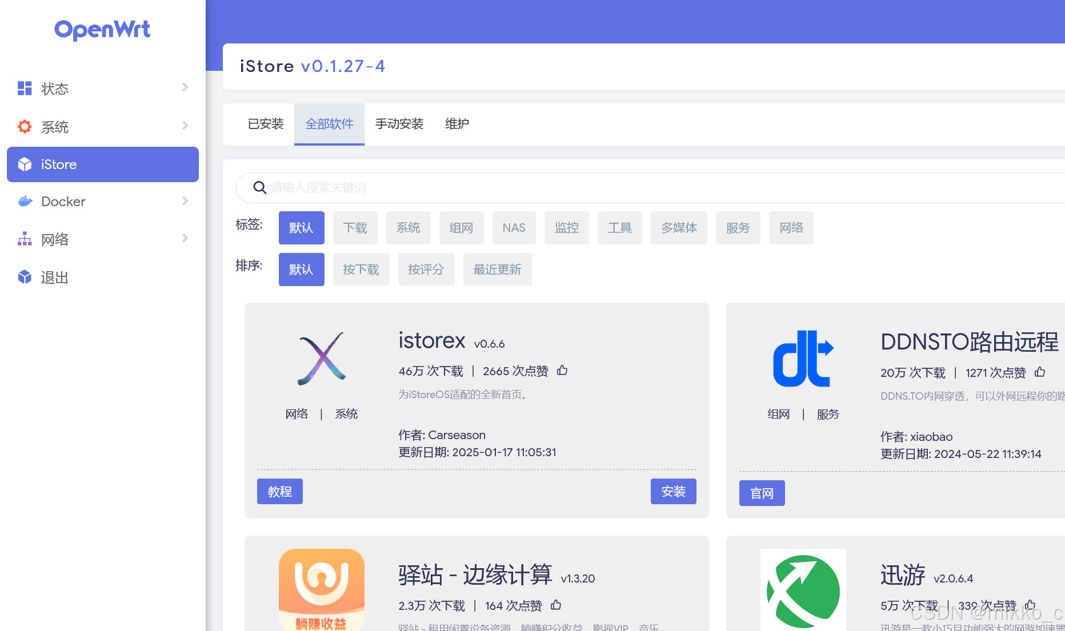Expand the 网络 menu chevron

point(185,238)
